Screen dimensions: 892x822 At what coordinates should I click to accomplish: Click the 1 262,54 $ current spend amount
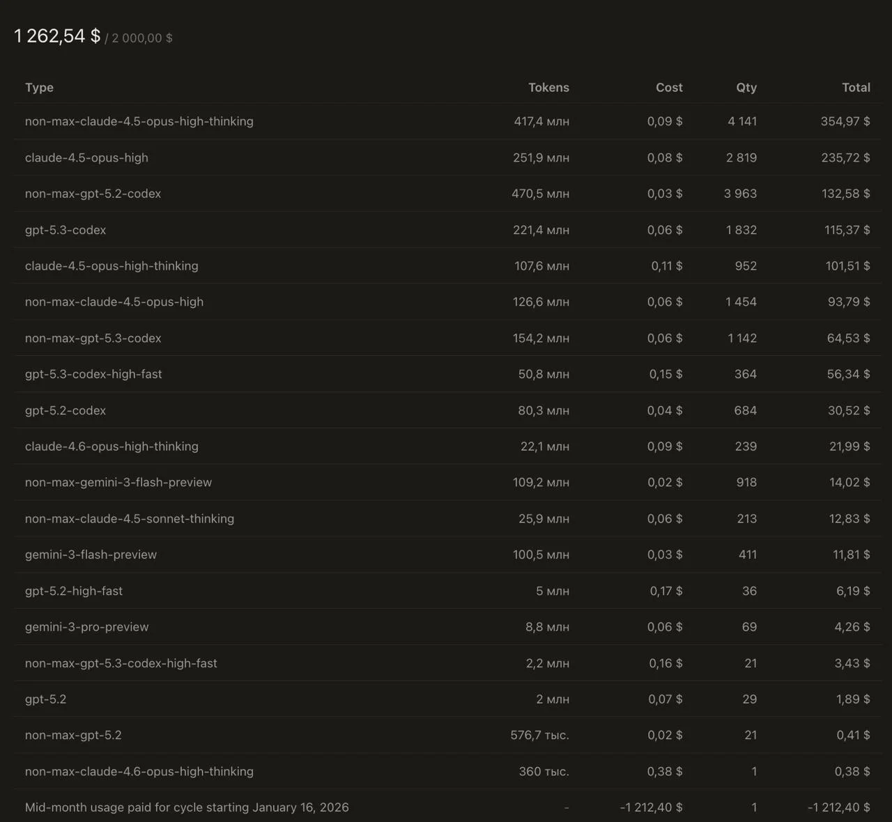tap(57, 36)
